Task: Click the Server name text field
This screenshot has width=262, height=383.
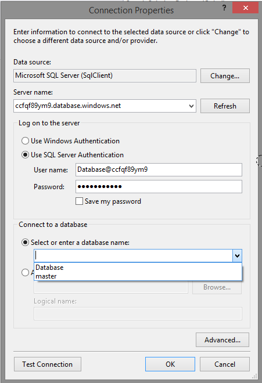Action: tap(101, 106)
